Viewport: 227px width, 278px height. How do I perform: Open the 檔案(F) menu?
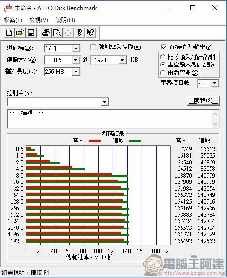(x=13, y=20)
